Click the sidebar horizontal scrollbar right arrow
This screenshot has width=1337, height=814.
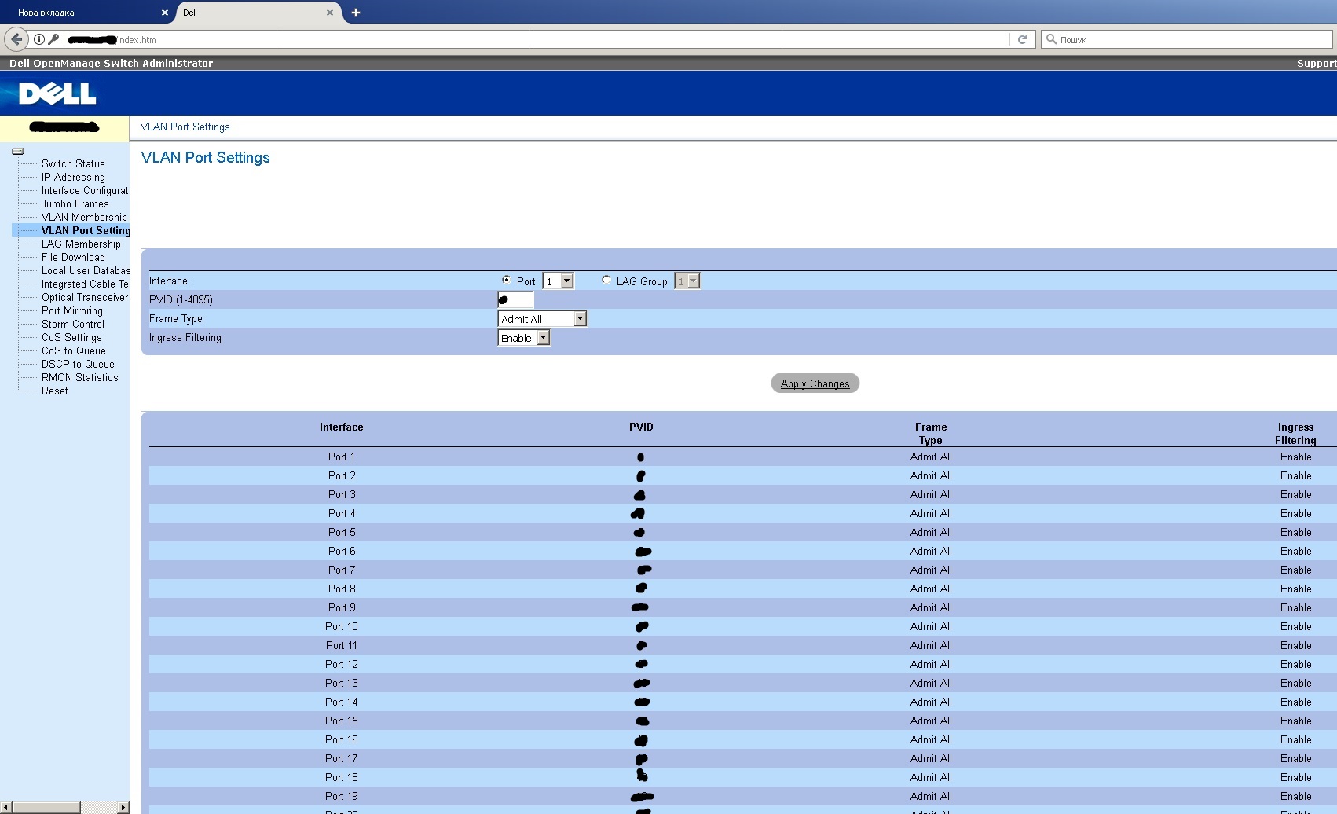[123, 807]
